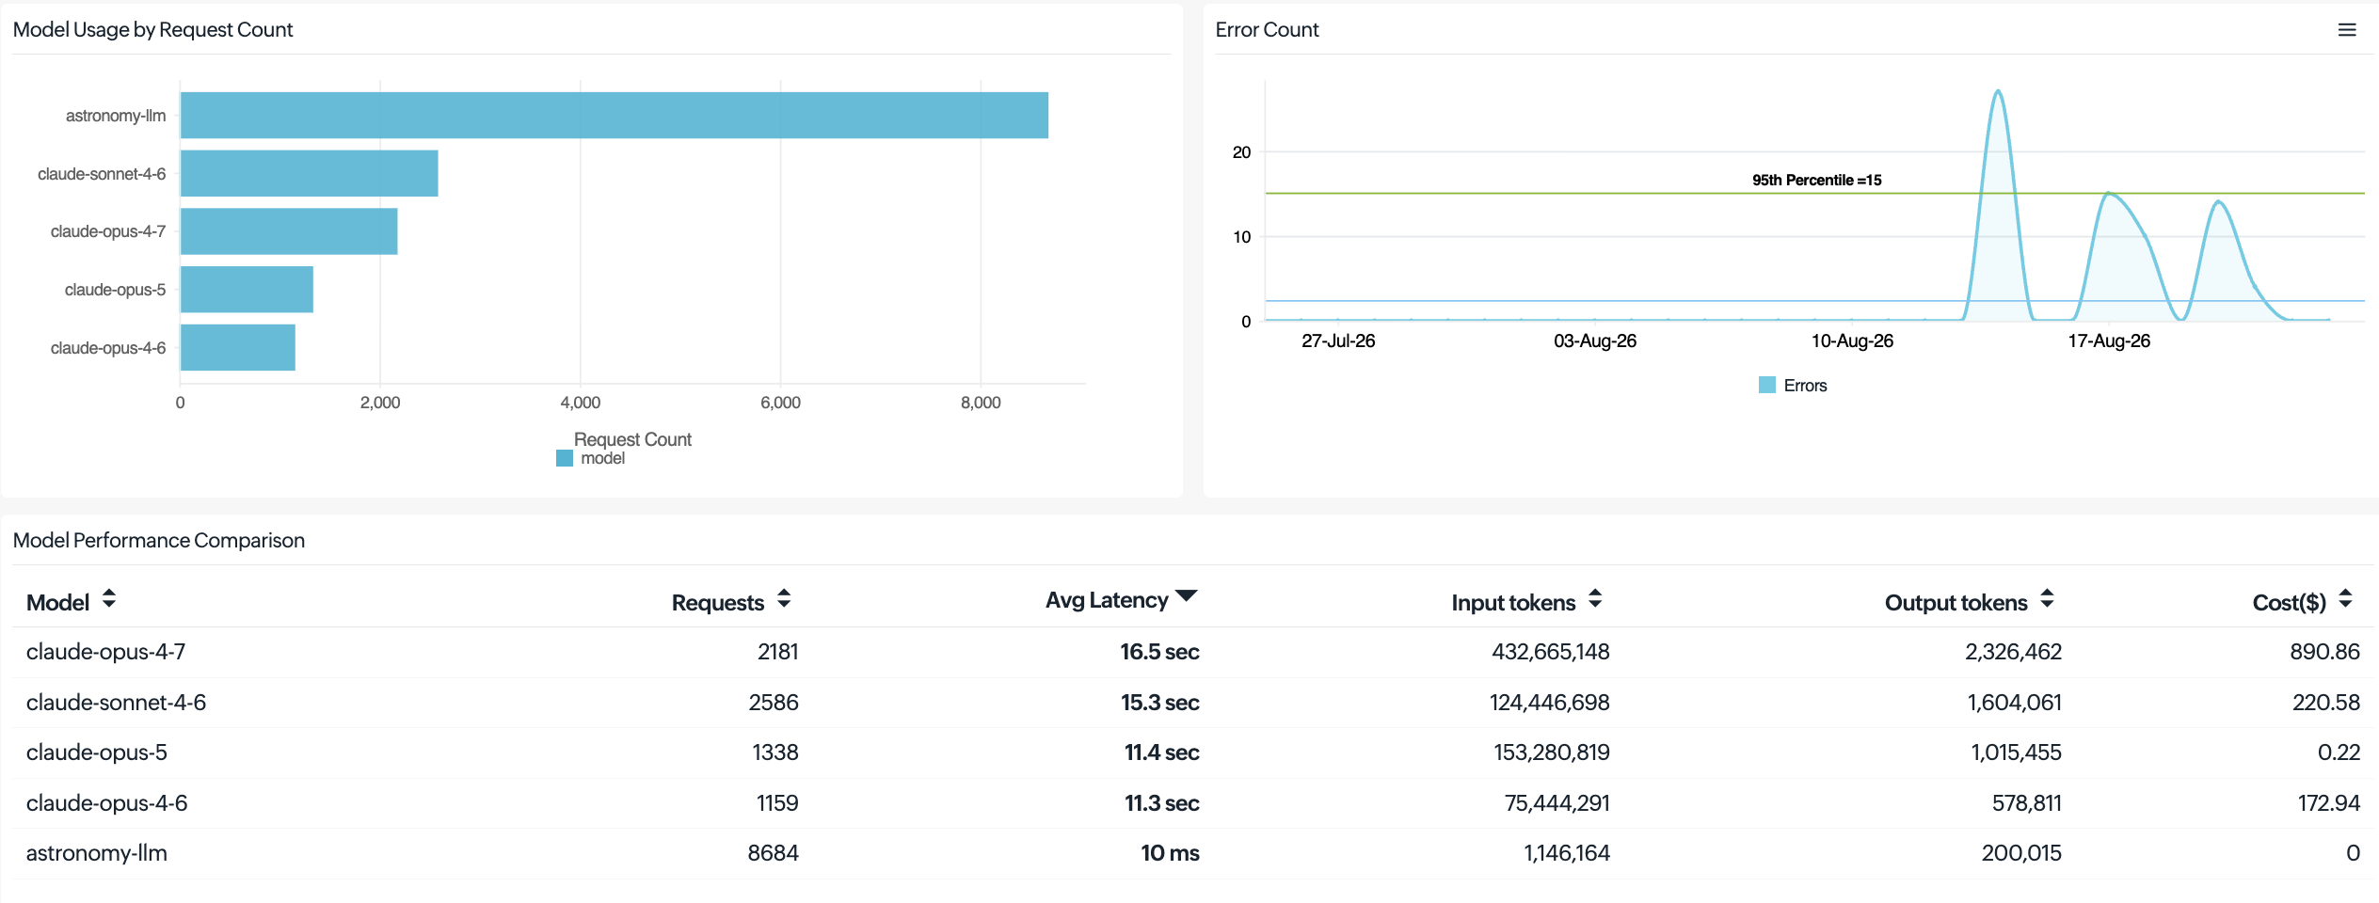Select the claude-sonnet-4-6 bar

click(x=310, y=173)
